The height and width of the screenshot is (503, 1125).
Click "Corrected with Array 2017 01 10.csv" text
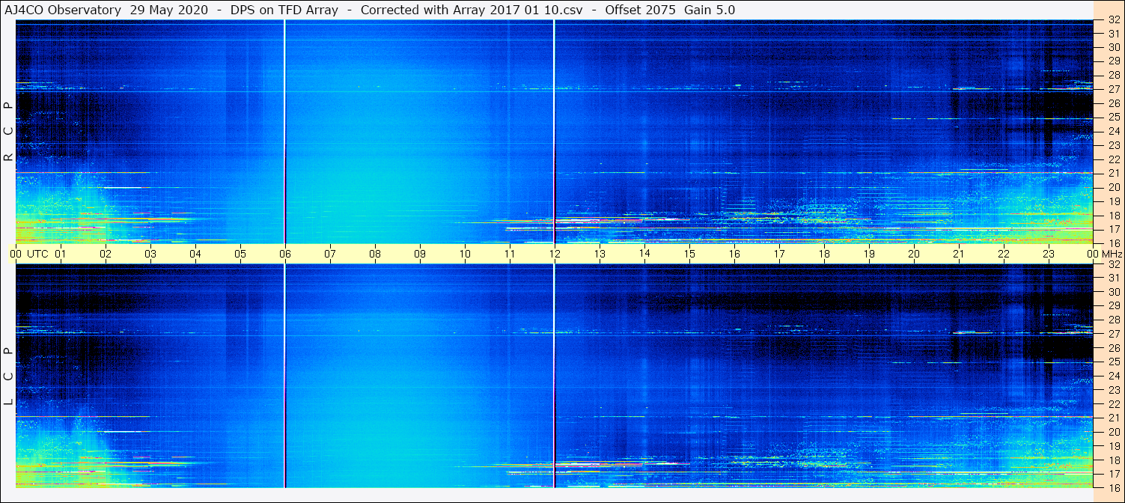tap(470, 10)
